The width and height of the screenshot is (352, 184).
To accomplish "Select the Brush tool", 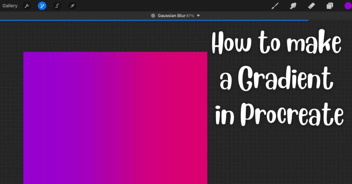I will coord(275,6).
